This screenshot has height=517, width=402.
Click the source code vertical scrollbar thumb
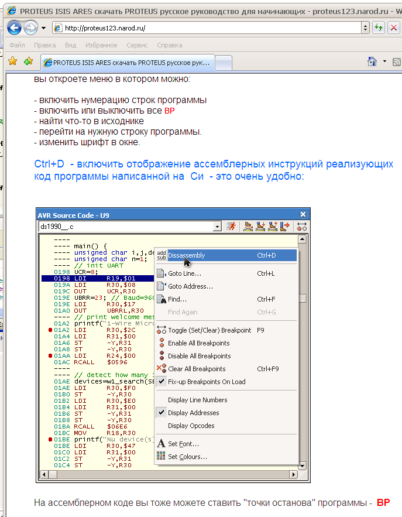point(303,298)
